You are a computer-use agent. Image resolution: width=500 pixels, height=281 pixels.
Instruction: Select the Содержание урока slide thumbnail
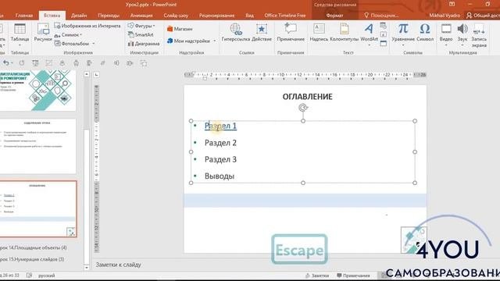[37, 146]
